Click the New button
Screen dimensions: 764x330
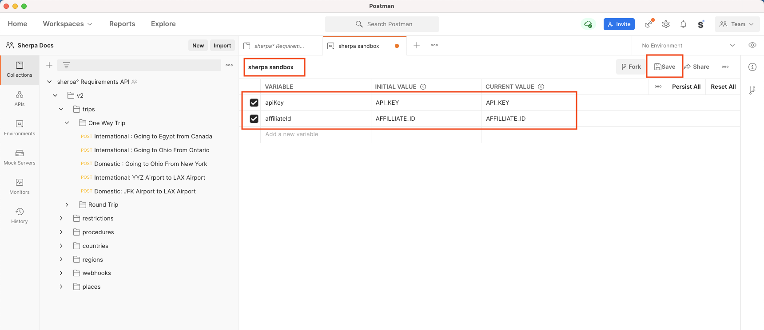198,45
